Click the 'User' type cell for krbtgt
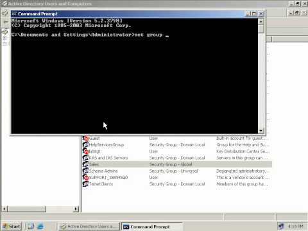The image size is (308, 231). pyautogui.click(x=153, y=151)
